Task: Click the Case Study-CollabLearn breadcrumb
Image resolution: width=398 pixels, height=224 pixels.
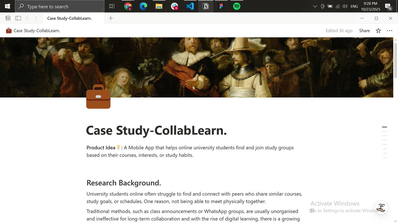Action: 33,31
